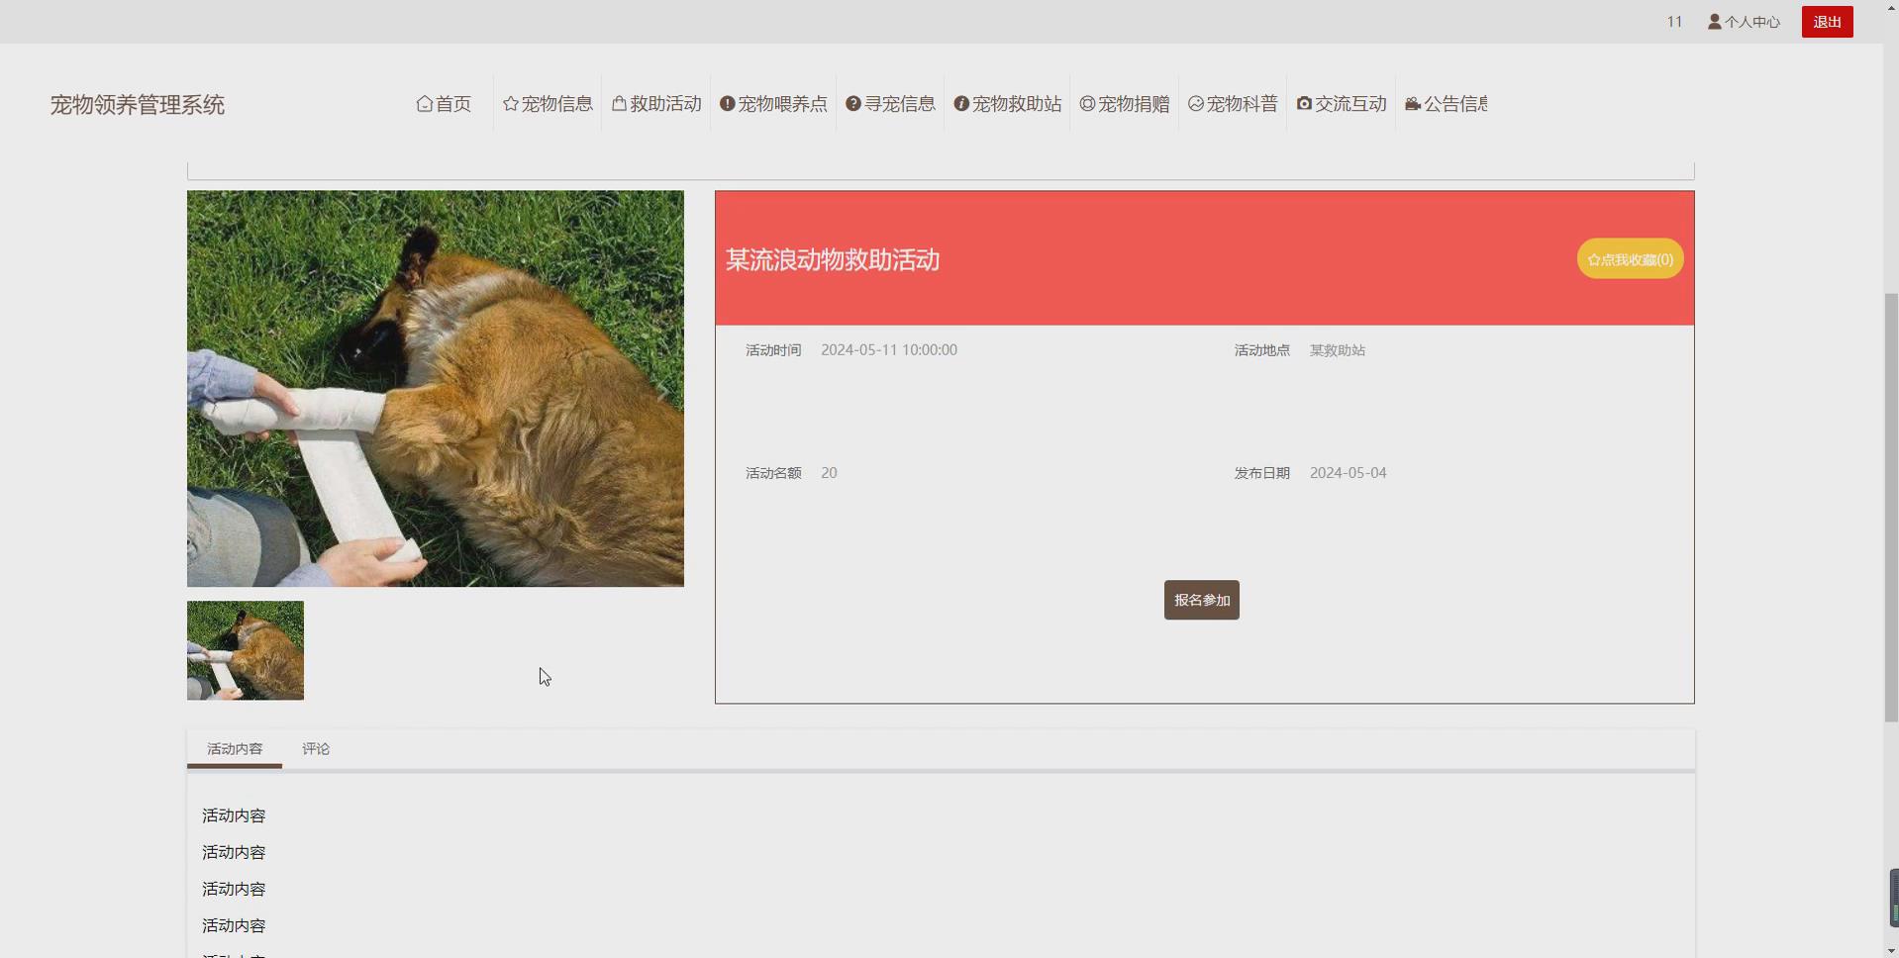Click the lock icon next to 救助活动
The width and height of the screenshot is (1899, 958).
pyautogui.click(x=617, y=103)
